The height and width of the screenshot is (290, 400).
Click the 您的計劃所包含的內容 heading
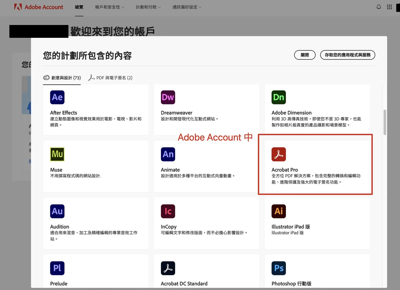pos(87,56)
